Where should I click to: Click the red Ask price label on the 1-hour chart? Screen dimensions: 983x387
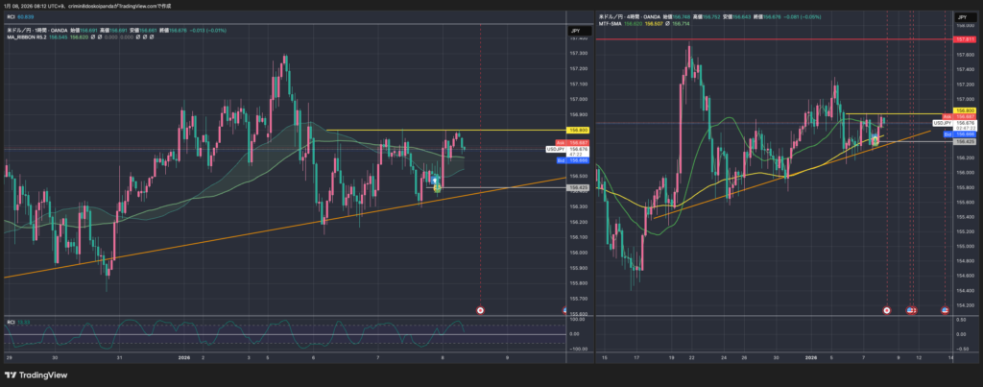pyautogui.click(x=551, y=142)
